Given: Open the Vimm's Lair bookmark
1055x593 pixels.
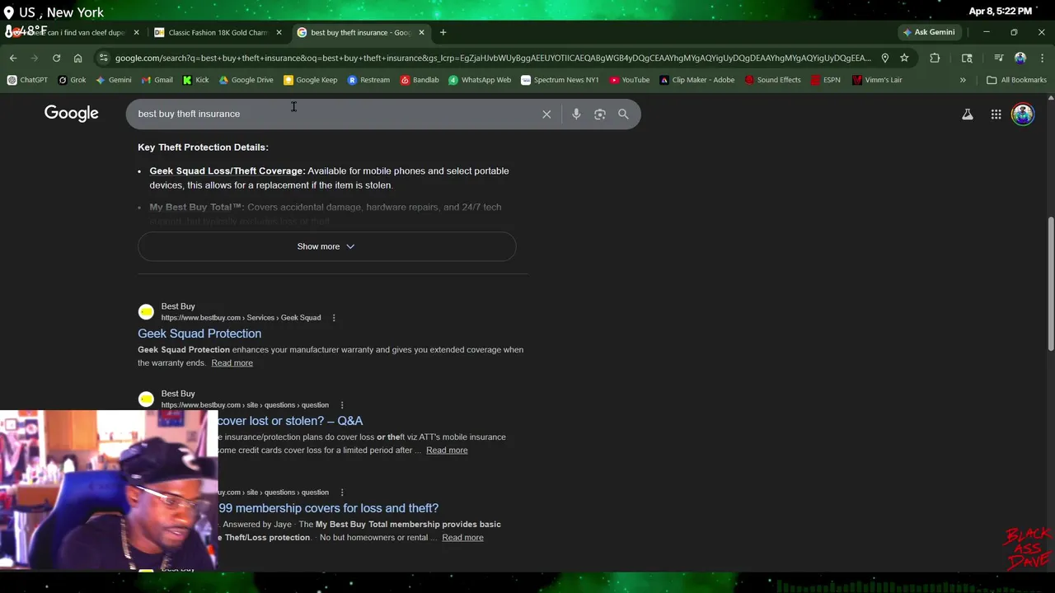Looking at the screenshot, I should point(877,80).
